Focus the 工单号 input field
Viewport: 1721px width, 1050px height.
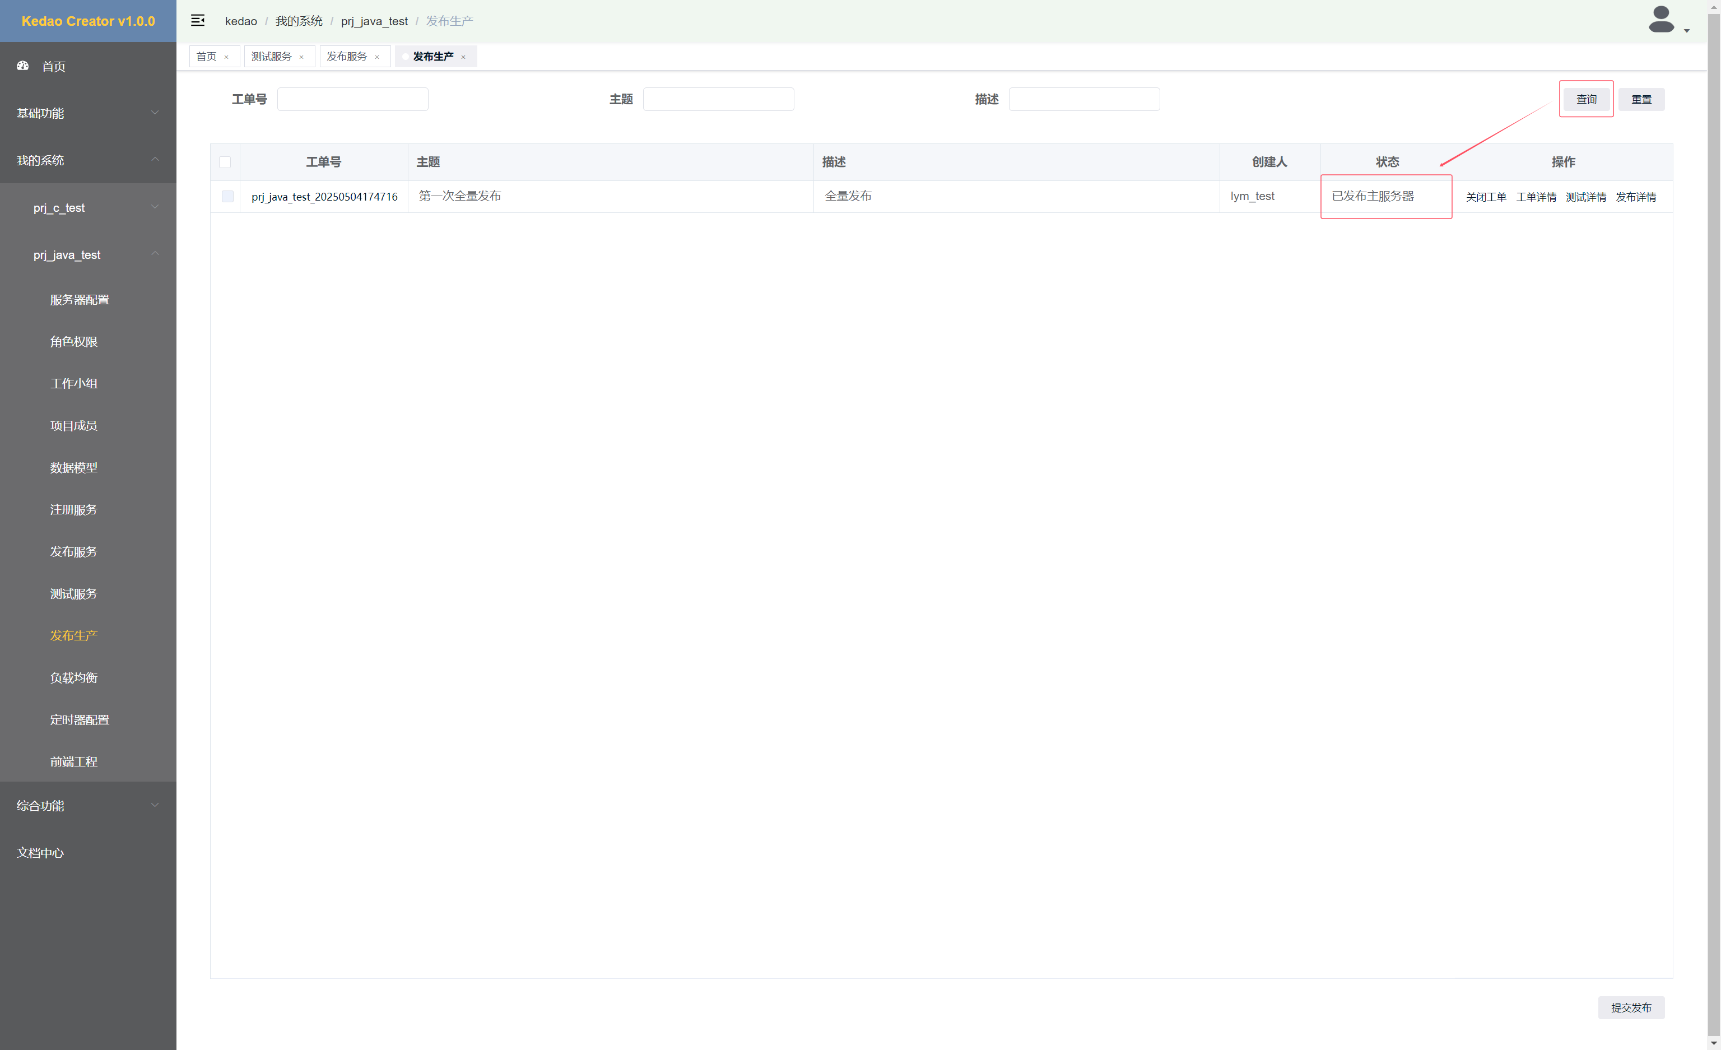353,99
